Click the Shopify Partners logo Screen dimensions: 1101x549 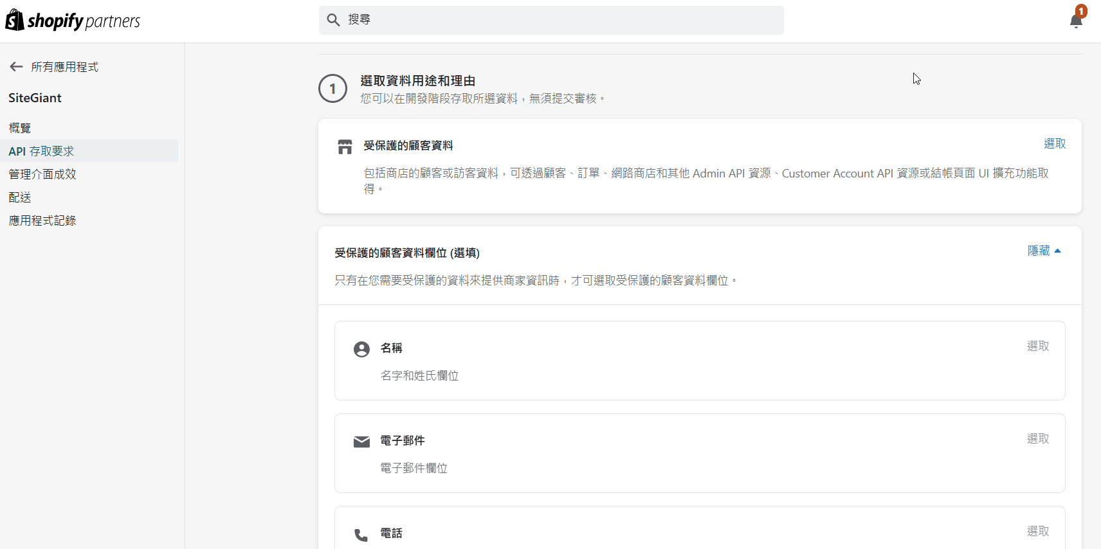pos(73,21)
